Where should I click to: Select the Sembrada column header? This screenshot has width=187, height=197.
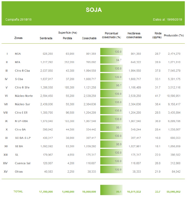coord(46,38)
